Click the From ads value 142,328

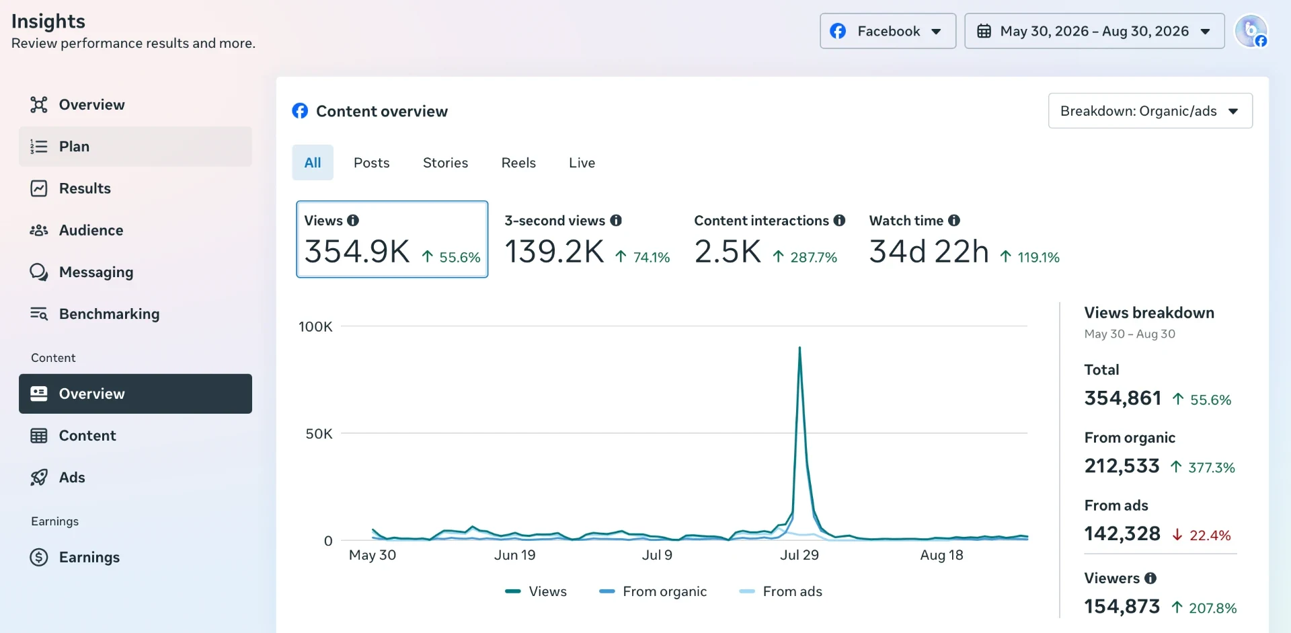pyautogui.click(x=1122, y=534)
